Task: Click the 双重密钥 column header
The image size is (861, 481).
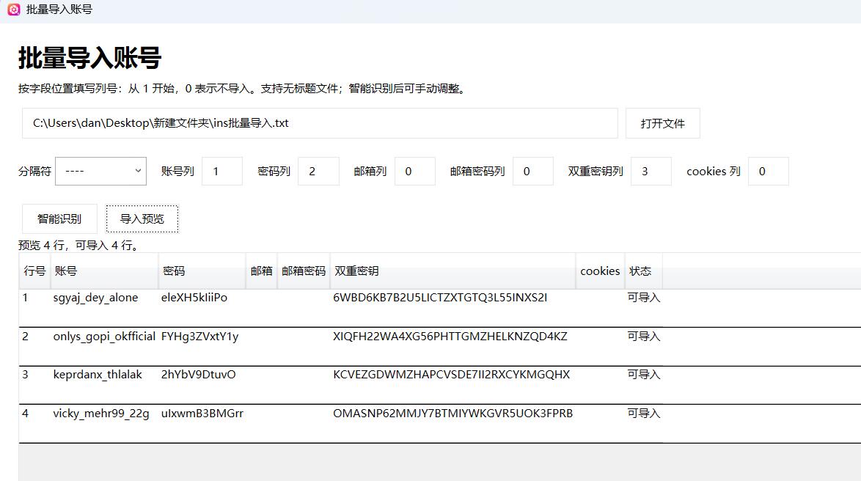Action: click(x=453, y=271)
